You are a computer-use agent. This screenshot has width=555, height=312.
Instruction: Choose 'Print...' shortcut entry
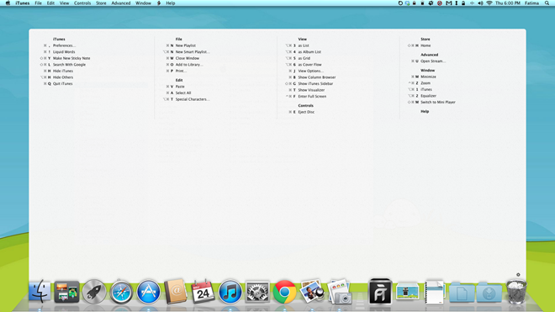[x=182, y=71]
